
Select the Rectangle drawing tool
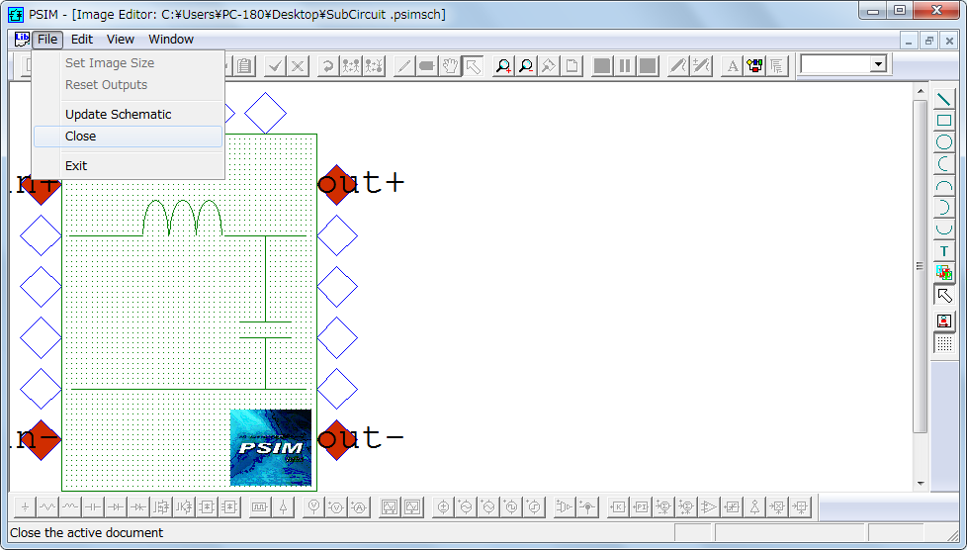click(x=943, y=121)
